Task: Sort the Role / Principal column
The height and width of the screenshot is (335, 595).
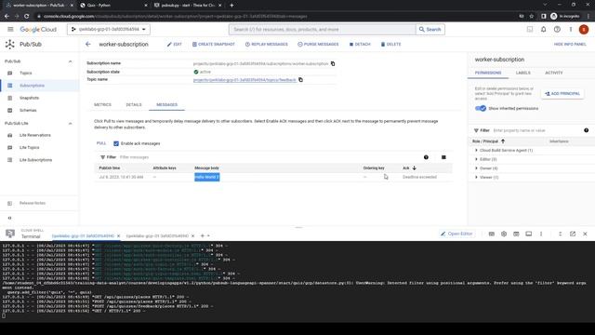Action: [488, 141]
